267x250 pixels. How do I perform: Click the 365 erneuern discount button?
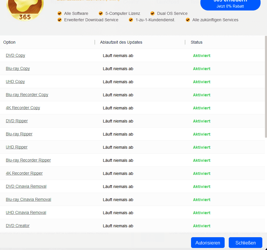pos(230,4)
